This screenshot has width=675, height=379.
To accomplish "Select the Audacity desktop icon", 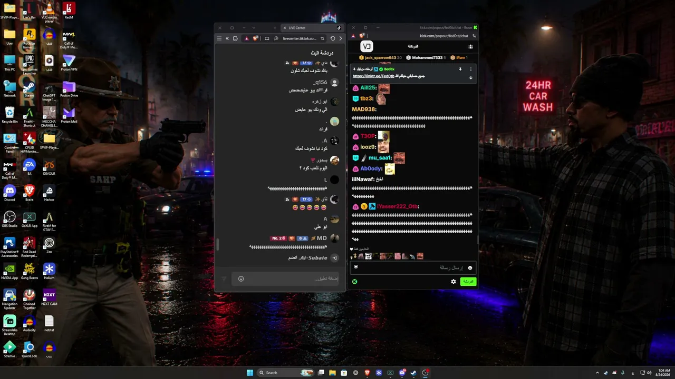I will (29, 323).
